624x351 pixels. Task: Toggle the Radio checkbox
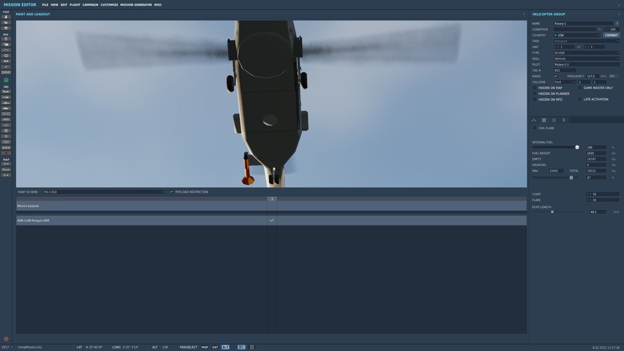pos(555,76)
